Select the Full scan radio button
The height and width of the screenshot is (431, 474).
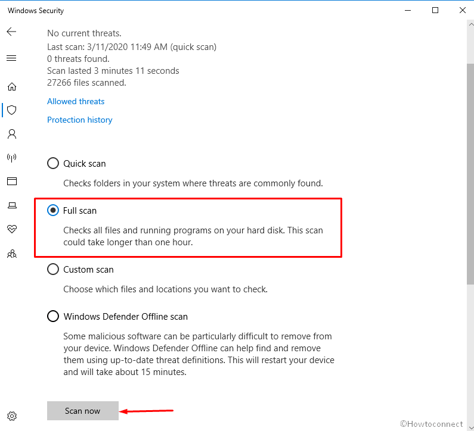pos(53,210)
